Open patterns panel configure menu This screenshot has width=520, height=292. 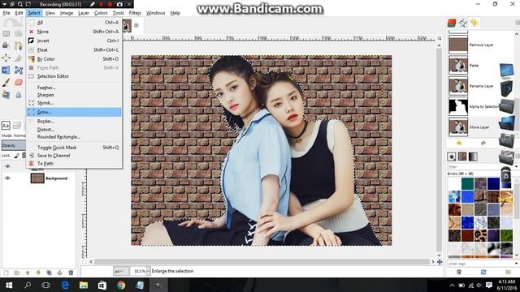[x=518, y=157]
